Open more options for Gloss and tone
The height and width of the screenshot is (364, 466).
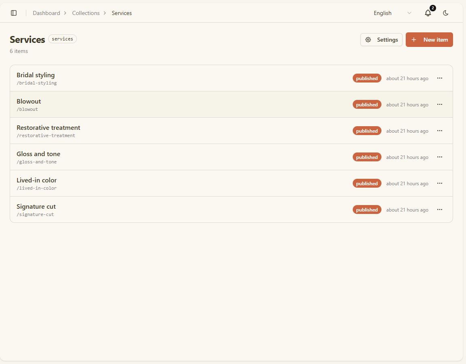440,157
